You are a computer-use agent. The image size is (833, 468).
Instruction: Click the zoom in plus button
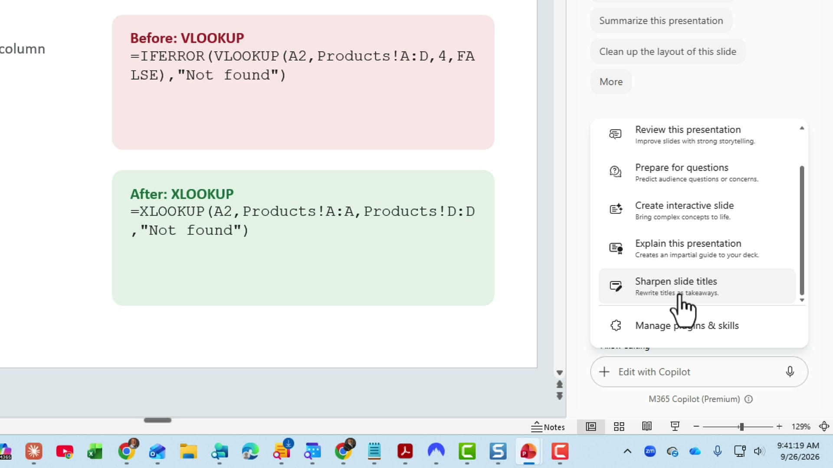[779, 427]
